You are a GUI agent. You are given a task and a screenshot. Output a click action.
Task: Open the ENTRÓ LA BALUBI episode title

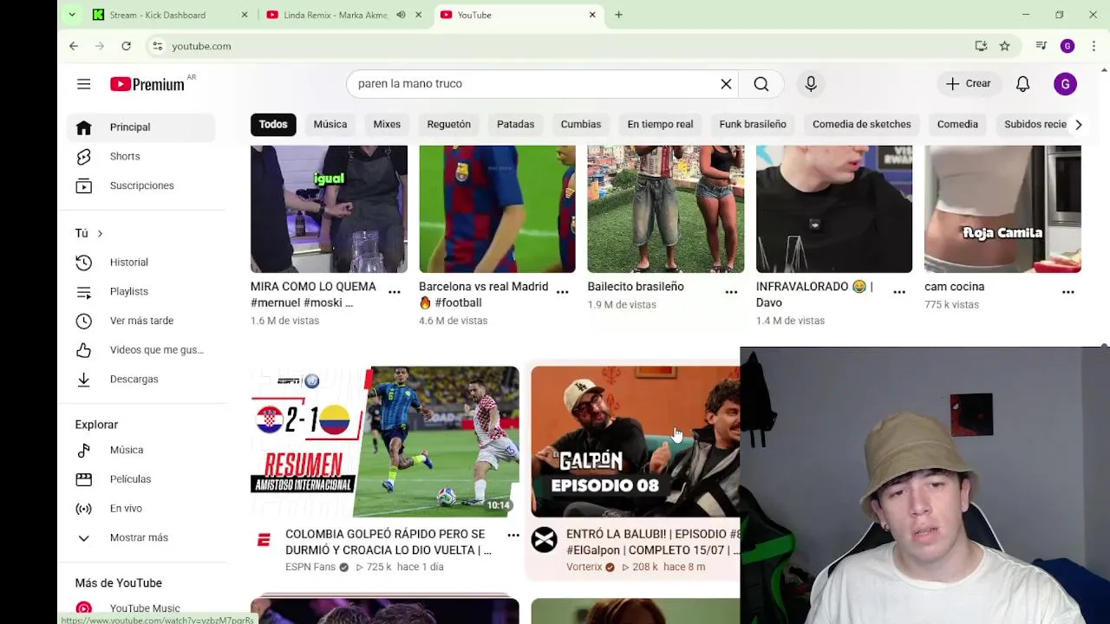tap(653, 543)
